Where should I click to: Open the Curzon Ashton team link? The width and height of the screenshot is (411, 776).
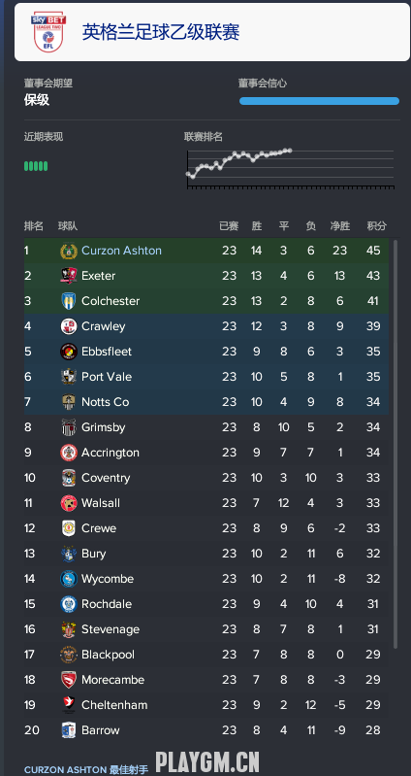(x=121, y=251)
